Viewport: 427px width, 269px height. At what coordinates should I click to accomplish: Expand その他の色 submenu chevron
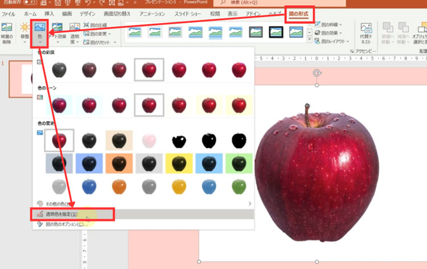250,204
